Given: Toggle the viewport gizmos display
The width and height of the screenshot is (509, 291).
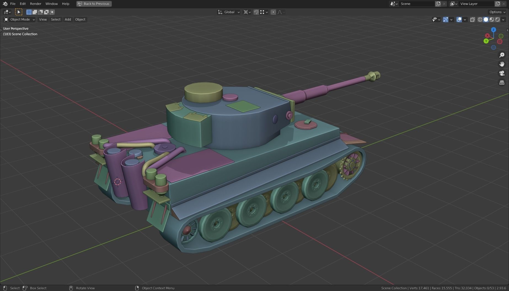Looking at the screenshot, I should point(445,20).
